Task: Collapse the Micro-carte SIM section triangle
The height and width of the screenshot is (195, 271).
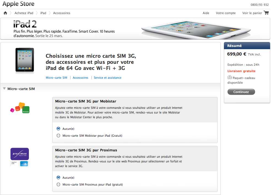Action: tap(4, 89)
